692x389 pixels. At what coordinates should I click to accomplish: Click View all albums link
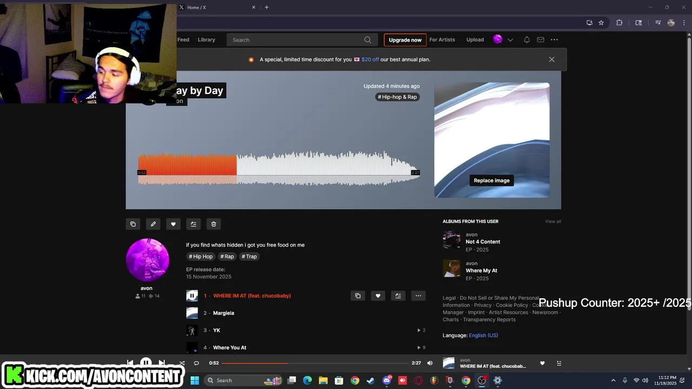click(553, 222)
